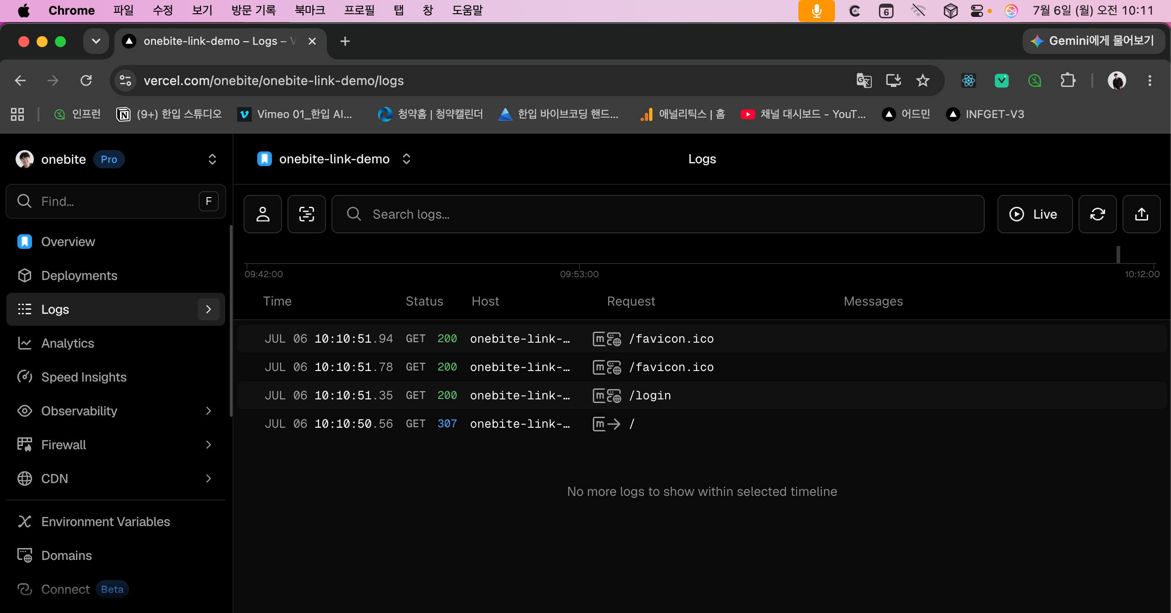The height and width of the screenshot is (613, 1171).
Task: Bookmark this page with star icon
Action: pyautogui.click(x=922, y=81)
